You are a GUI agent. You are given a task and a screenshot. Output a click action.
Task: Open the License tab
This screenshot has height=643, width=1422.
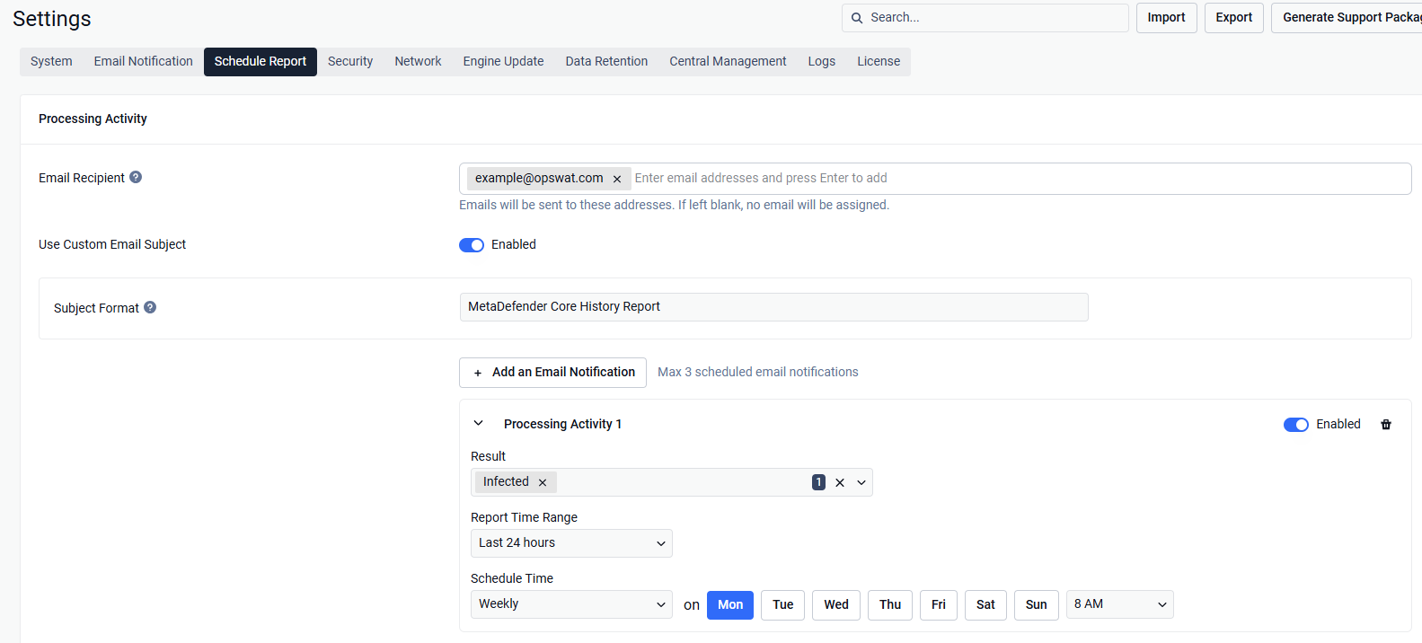point(879,62)
